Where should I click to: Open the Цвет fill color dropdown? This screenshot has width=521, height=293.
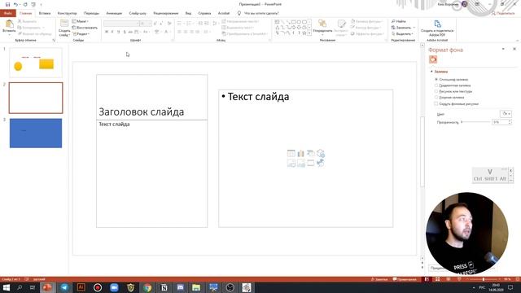click(506, 114)
